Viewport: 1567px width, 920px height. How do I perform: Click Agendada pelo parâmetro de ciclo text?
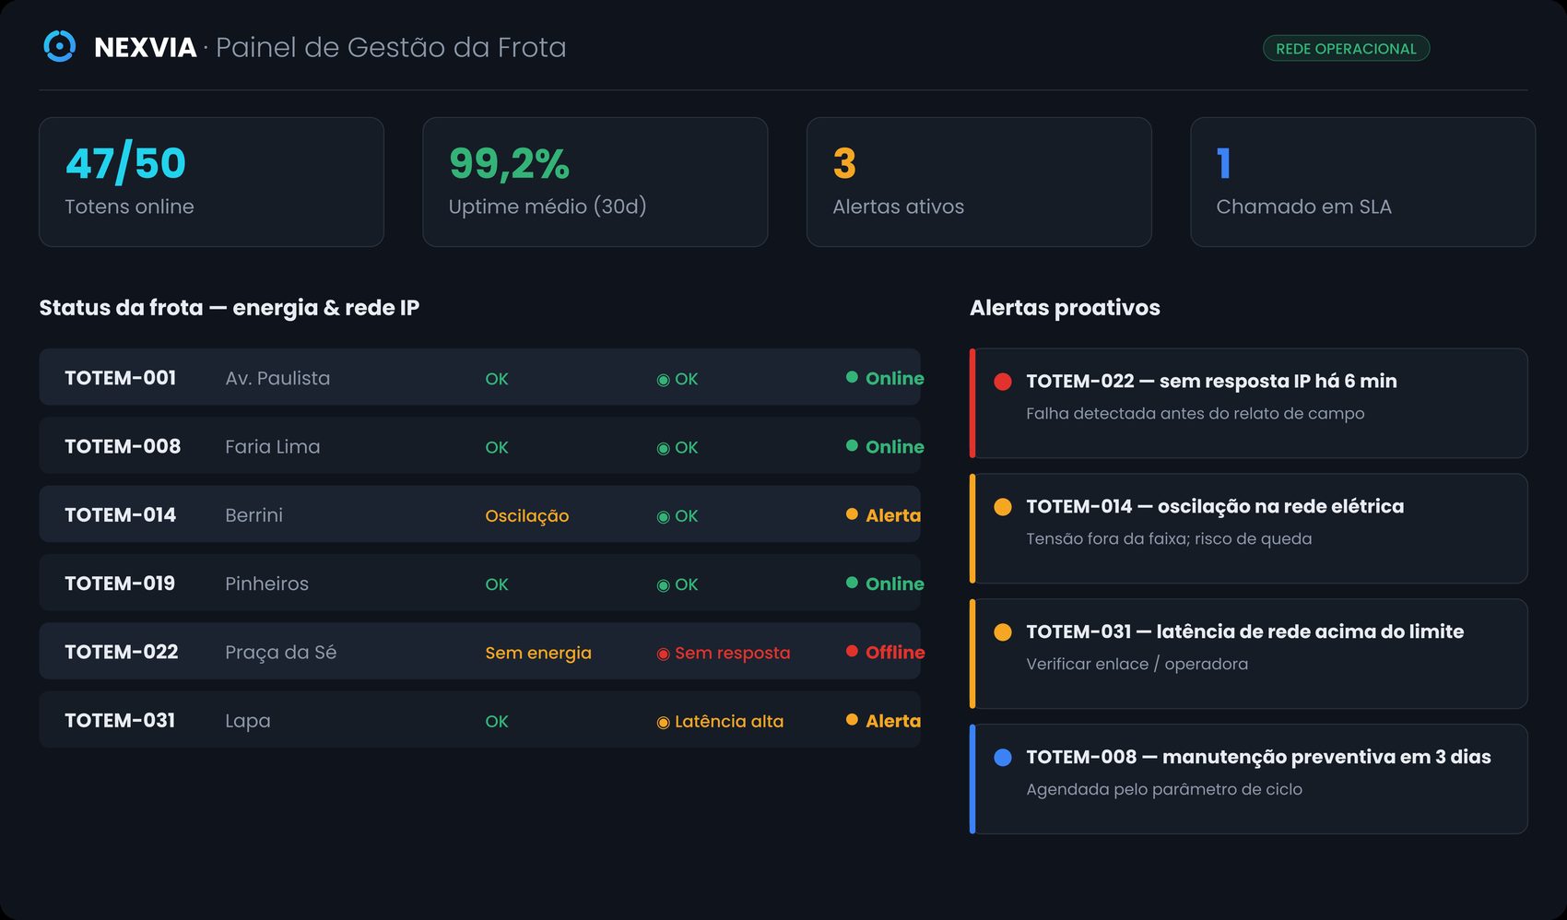(x=1164, y=790)
